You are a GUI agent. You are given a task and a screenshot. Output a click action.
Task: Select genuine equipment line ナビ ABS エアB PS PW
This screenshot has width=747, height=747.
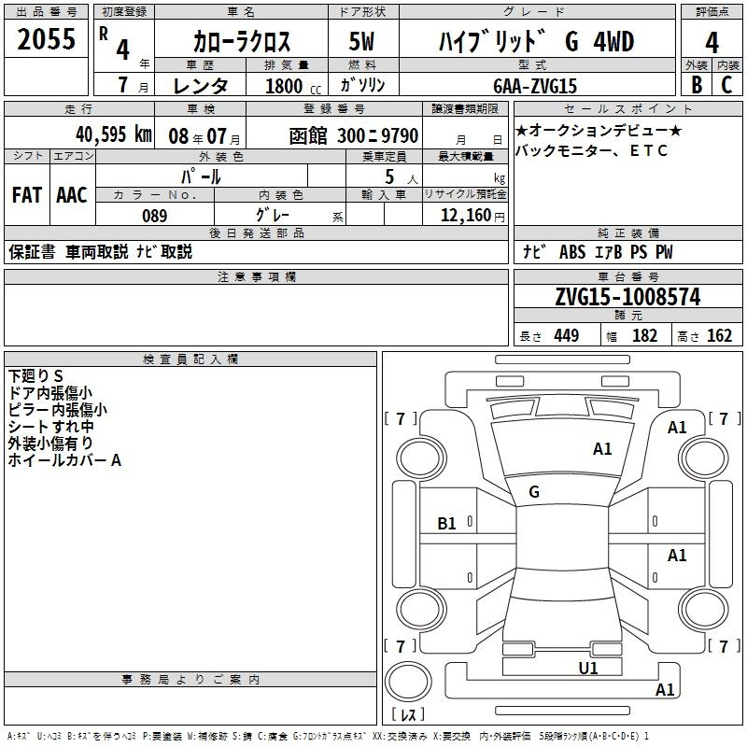(x=598, y=251)
